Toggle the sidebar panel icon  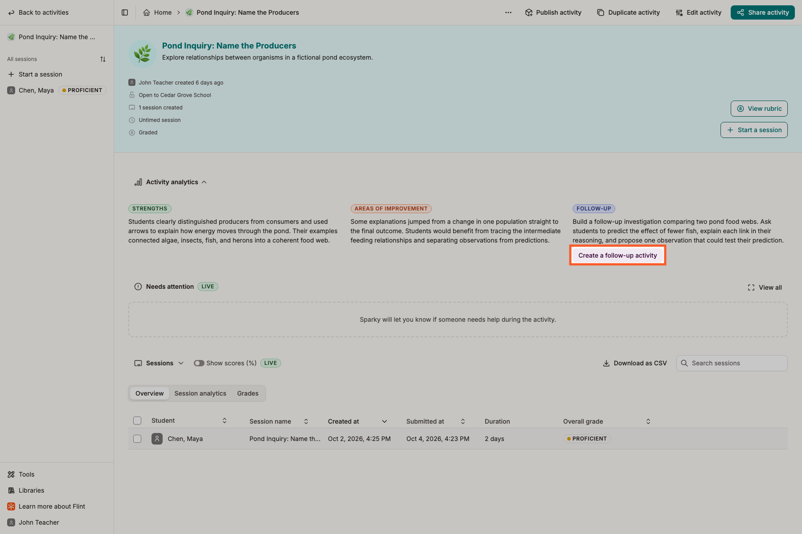pyautogui.click(x=125, y=12)
